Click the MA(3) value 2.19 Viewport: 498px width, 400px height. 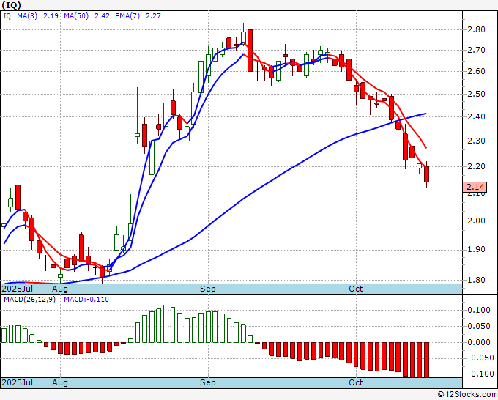pyautogui.click(x=51, y=15)
